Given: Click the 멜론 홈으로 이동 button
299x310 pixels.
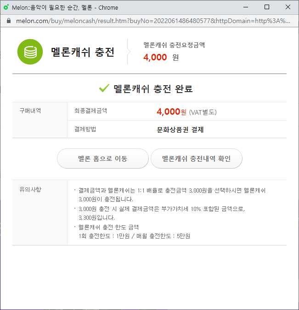Looking at the screenshot, I should coord(103,158).
